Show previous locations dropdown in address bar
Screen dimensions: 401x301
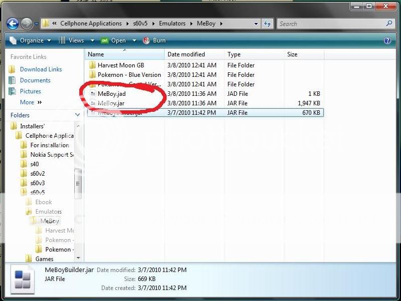[x=256, y=24]
